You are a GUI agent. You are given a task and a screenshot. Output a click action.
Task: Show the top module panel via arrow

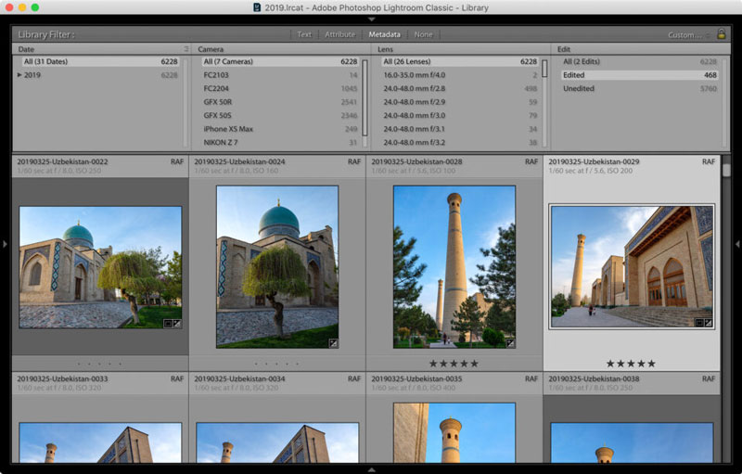(371, 19)
